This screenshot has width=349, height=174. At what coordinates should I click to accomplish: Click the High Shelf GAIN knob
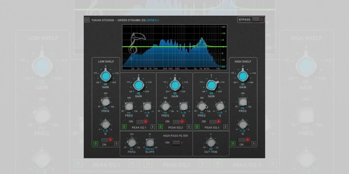tap(243, 76)
